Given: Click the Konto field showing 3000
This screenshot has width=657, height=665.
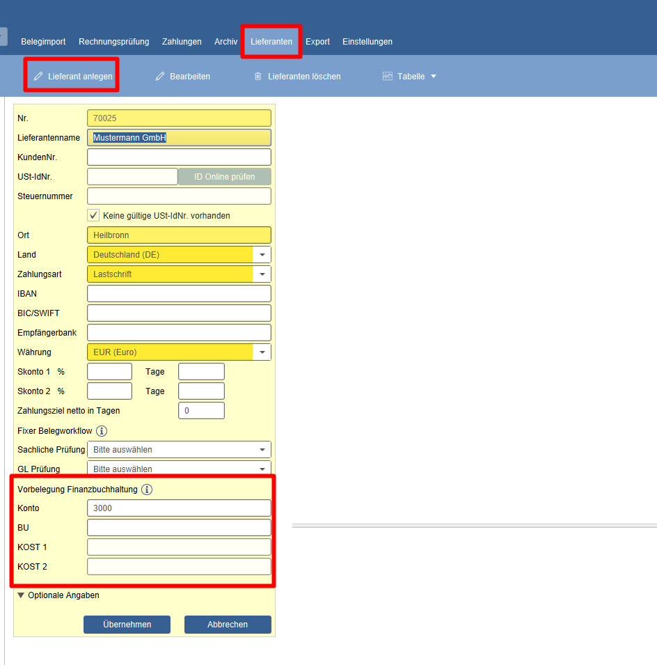Looking at the screenshot, I should 179,508.
